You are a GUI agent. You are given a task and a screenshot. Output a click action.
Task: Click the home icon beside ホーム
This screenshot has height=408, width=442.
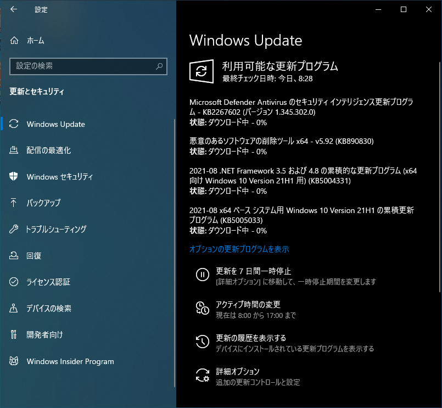tap(14, 41)
